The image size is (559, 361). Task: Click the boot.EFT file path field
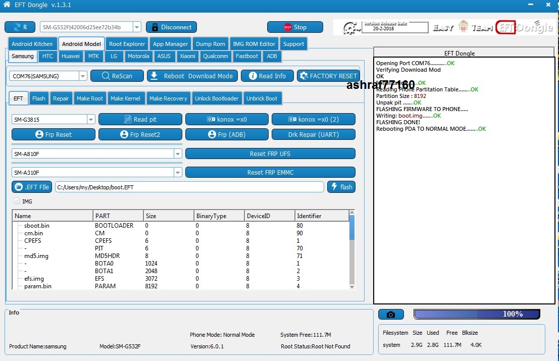point(189,187)
